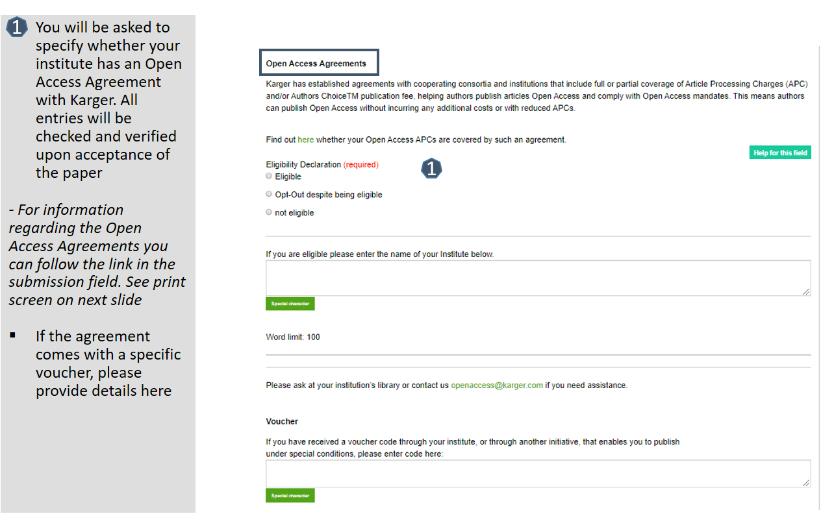Open the 'here' link for APC coverage
This screenshot has width=821, height=514.
[x=305, y=140]
